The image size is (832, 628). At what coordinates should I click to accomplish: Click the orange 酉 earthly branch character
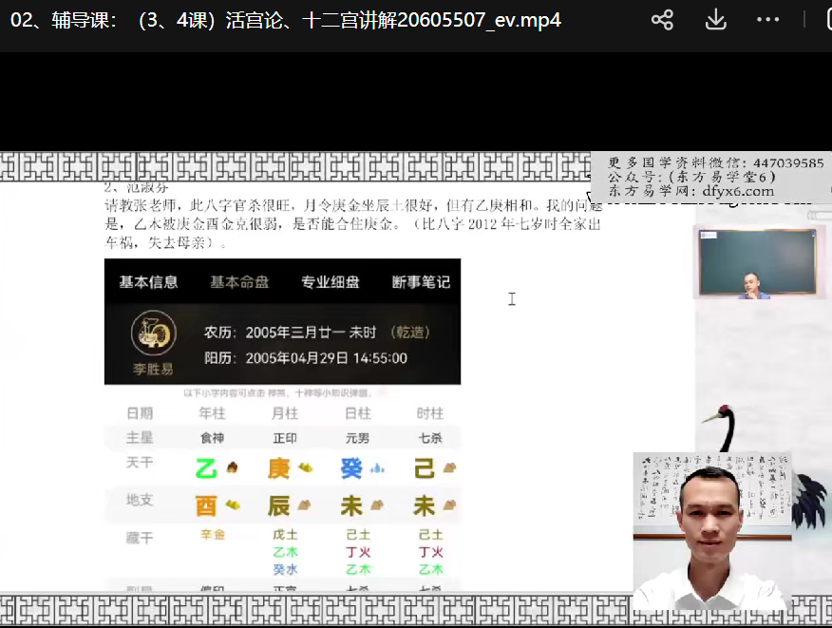(205, 505)
